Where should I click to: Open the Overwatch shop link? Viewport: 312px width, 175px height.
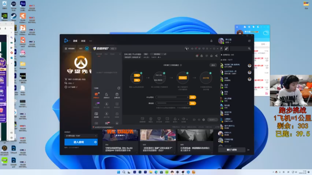point(75,79)
